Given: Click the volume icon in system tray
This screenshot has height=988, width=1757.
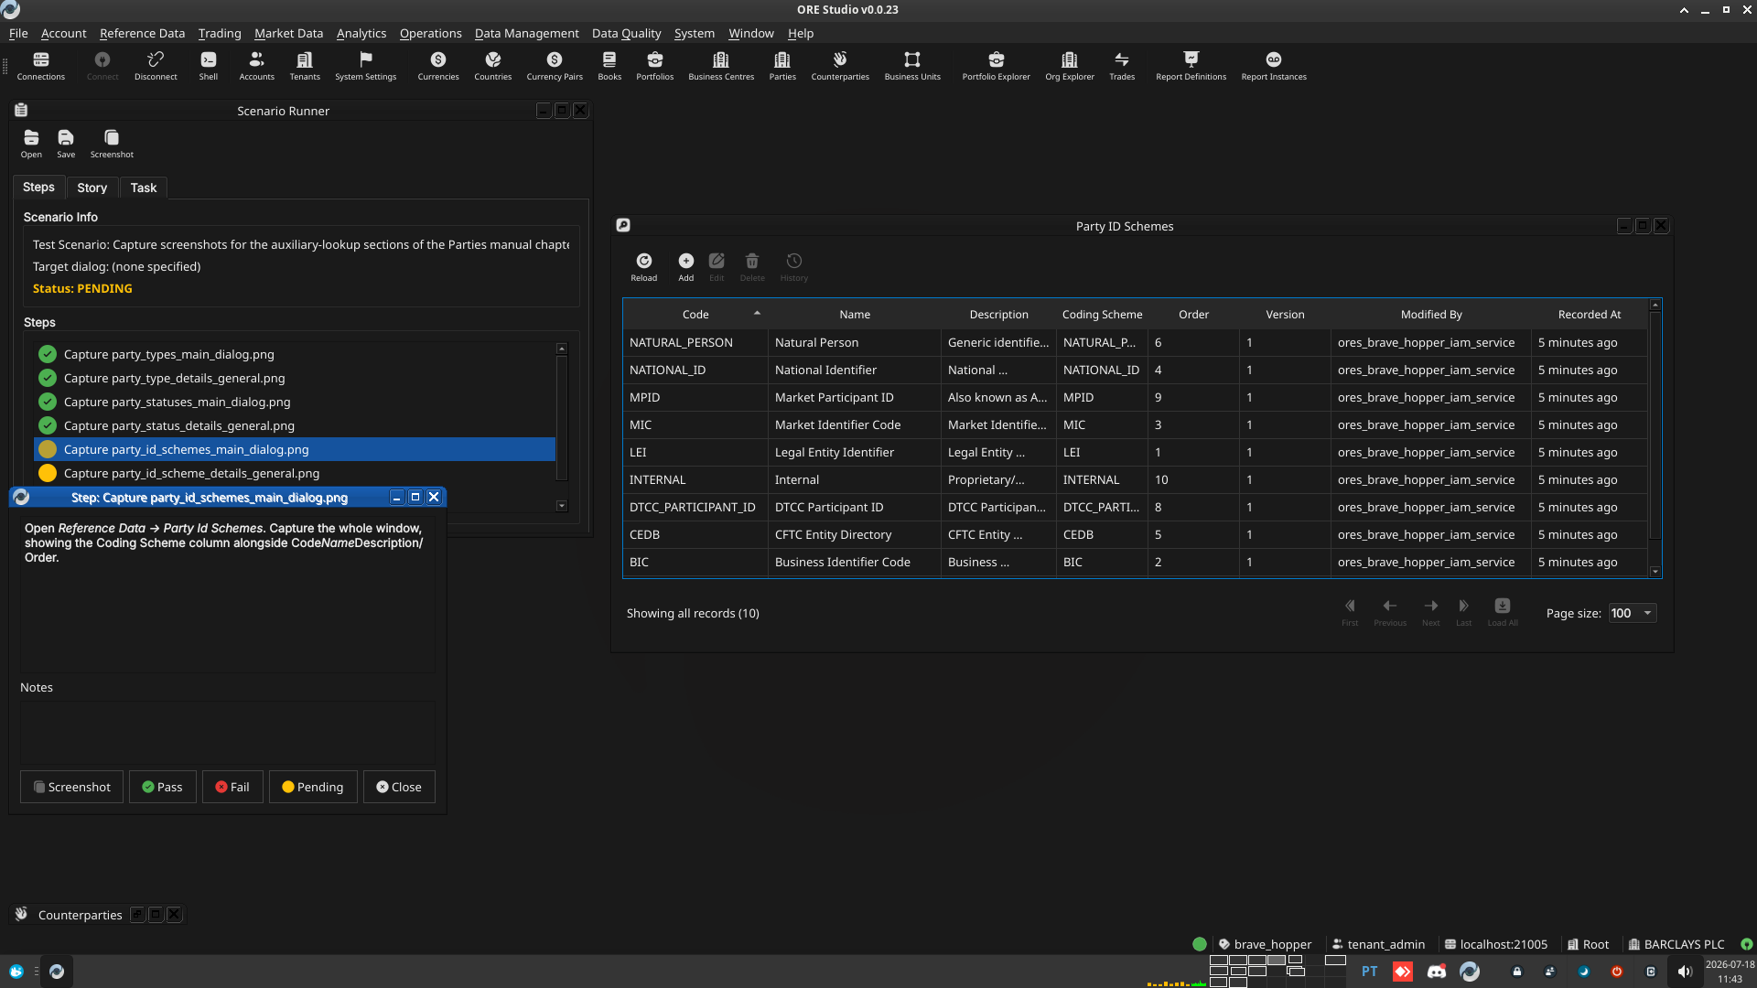Looking at the screenshot, I should point(1685,972).
